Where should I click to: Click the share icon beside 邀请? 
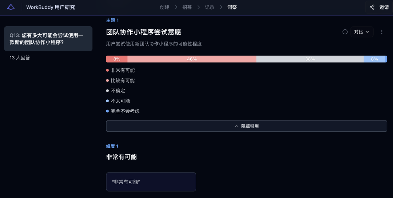pyautogui.click(x=372, y=7)
